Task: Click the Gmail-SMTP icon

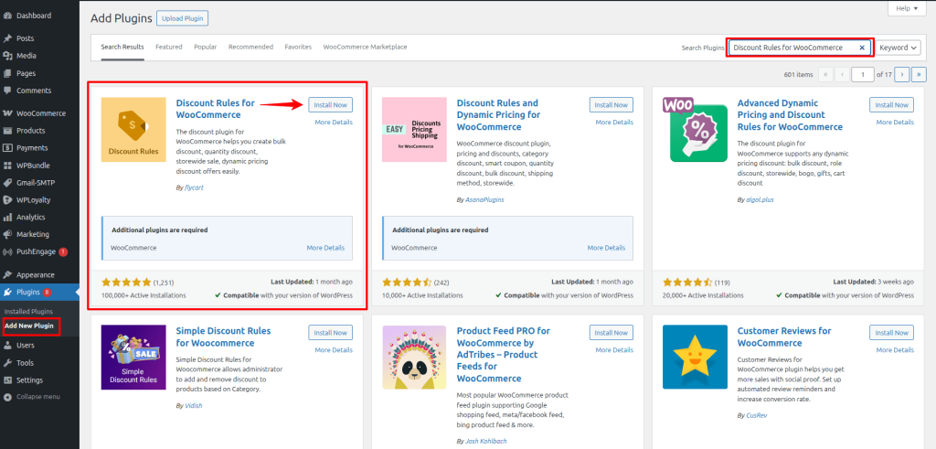Action: coord(7,183)
